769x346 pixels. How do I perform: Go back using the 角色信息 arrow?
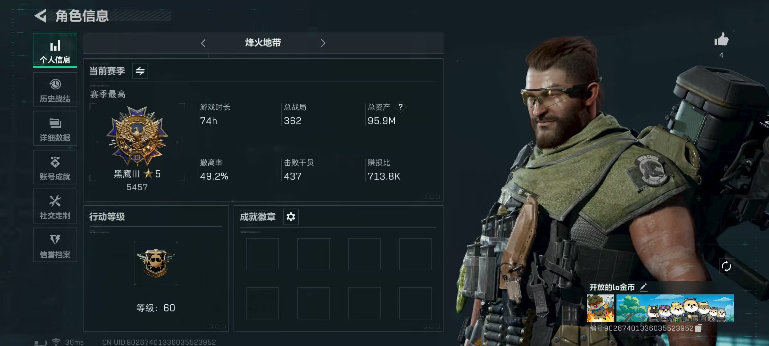(x=40, y=16)
